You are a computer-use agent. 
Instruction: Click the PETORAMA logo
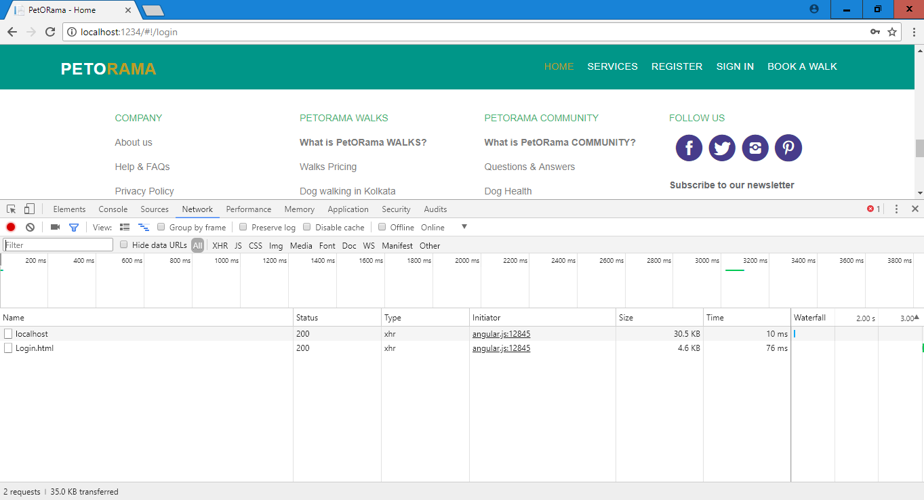click(x=108, y=69)
